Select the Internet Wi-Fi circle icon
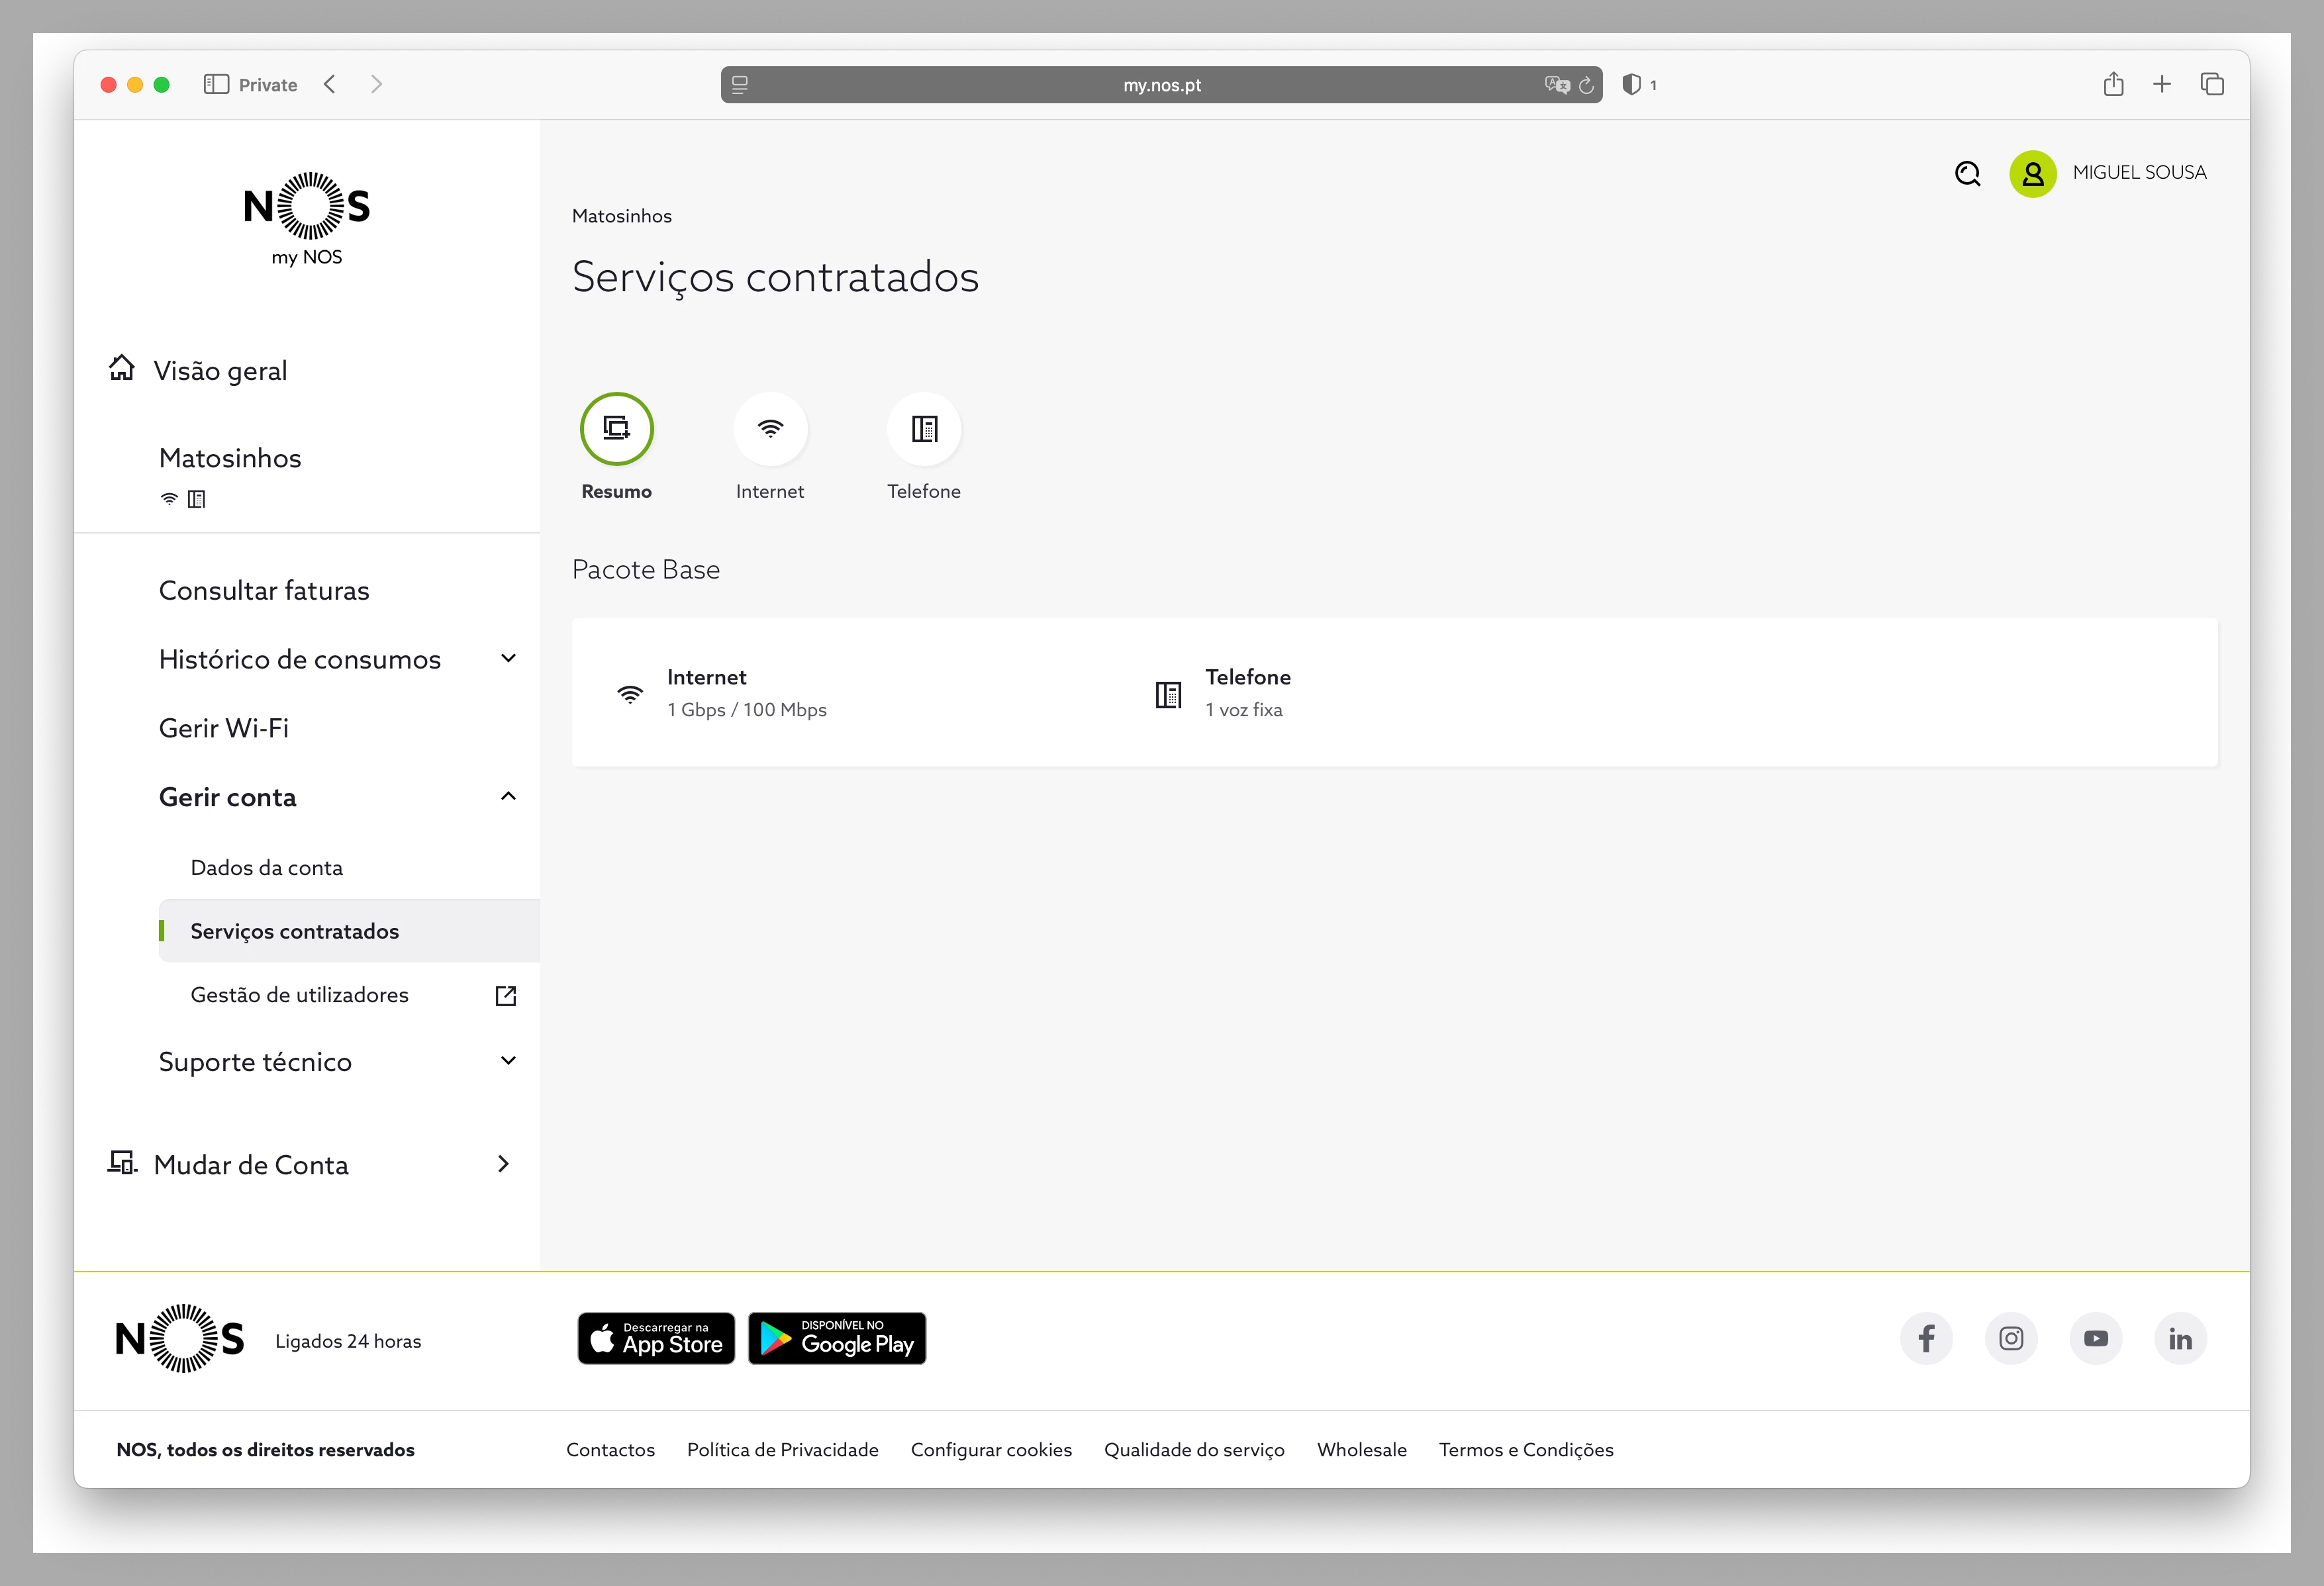This screenshot has height=1586, width=2324. coord(770,429)
